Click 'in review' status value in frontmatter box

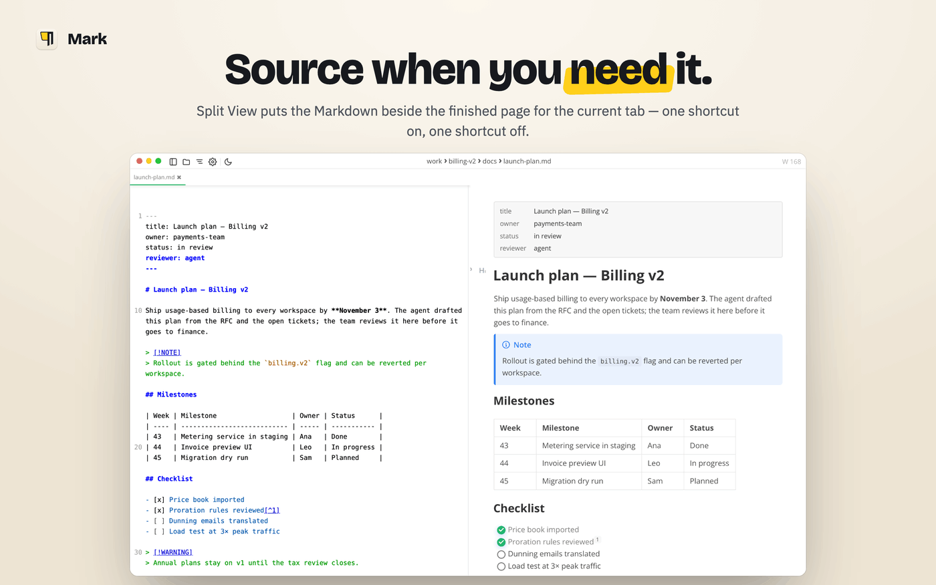coord(548,236)
